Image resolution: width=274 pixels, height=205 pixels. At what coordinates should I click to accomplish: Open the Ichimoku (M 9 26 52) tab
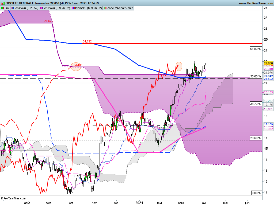tap(87, 8)
